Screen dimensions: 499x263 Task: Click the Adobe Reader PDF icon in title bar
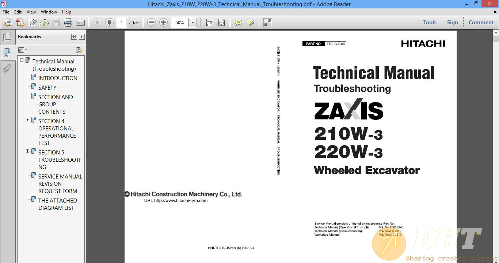point(4,4)
